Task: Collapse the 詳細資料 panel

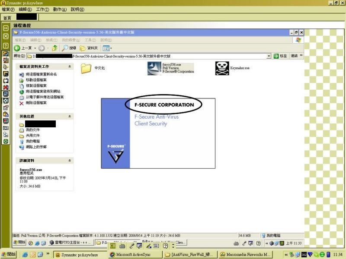Action: [70, 161]
